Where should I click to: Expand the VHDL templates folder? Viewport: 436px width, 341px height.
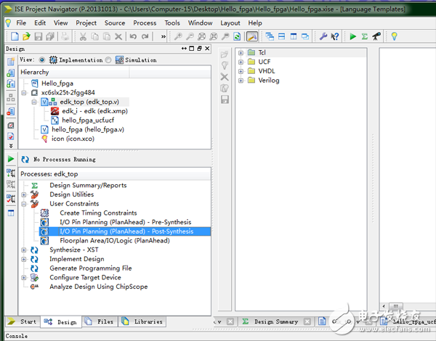pyautogui.click(x=241, y=71)
